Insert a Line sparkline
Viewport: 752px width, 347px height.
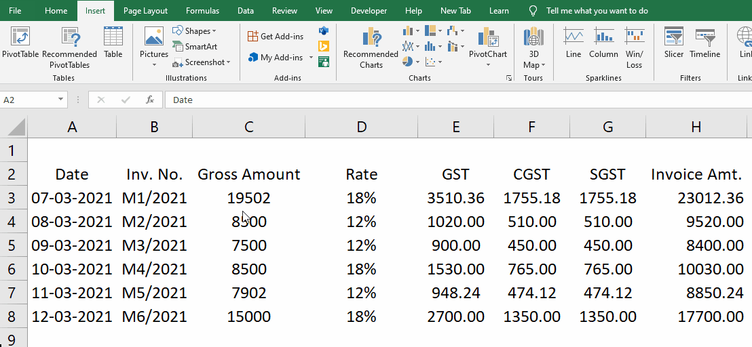click(574, 43)
